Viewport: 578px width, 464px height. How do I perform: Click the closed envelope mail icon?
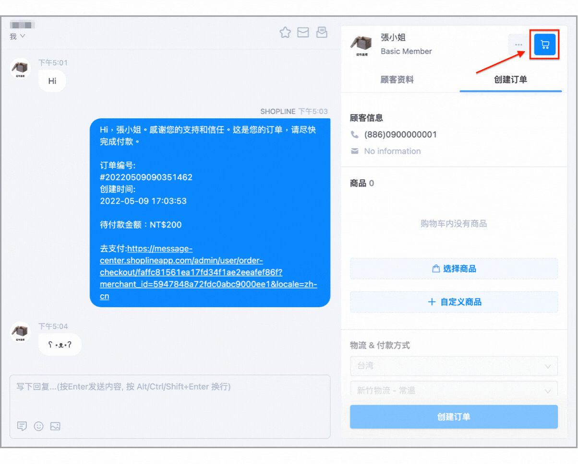(x=303, y=33)
